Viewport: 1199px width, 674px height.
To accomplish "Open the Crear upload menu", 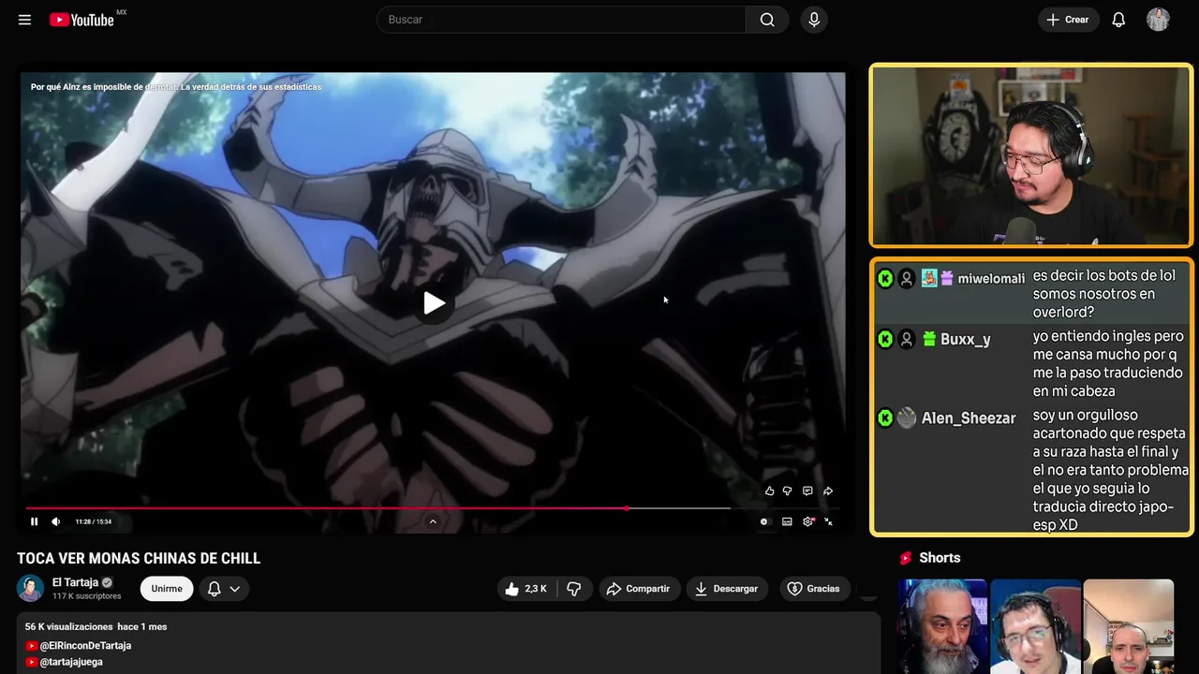I will pos(1068,20).
